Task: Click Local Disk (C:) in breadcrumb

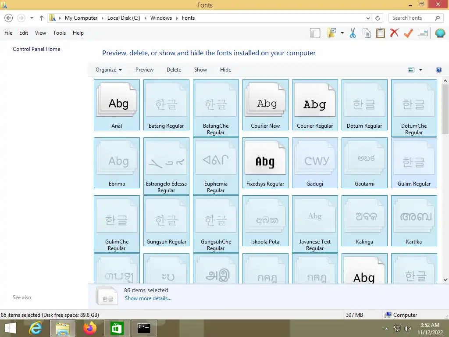Action: pyautogui.click(x=124, y=18)
